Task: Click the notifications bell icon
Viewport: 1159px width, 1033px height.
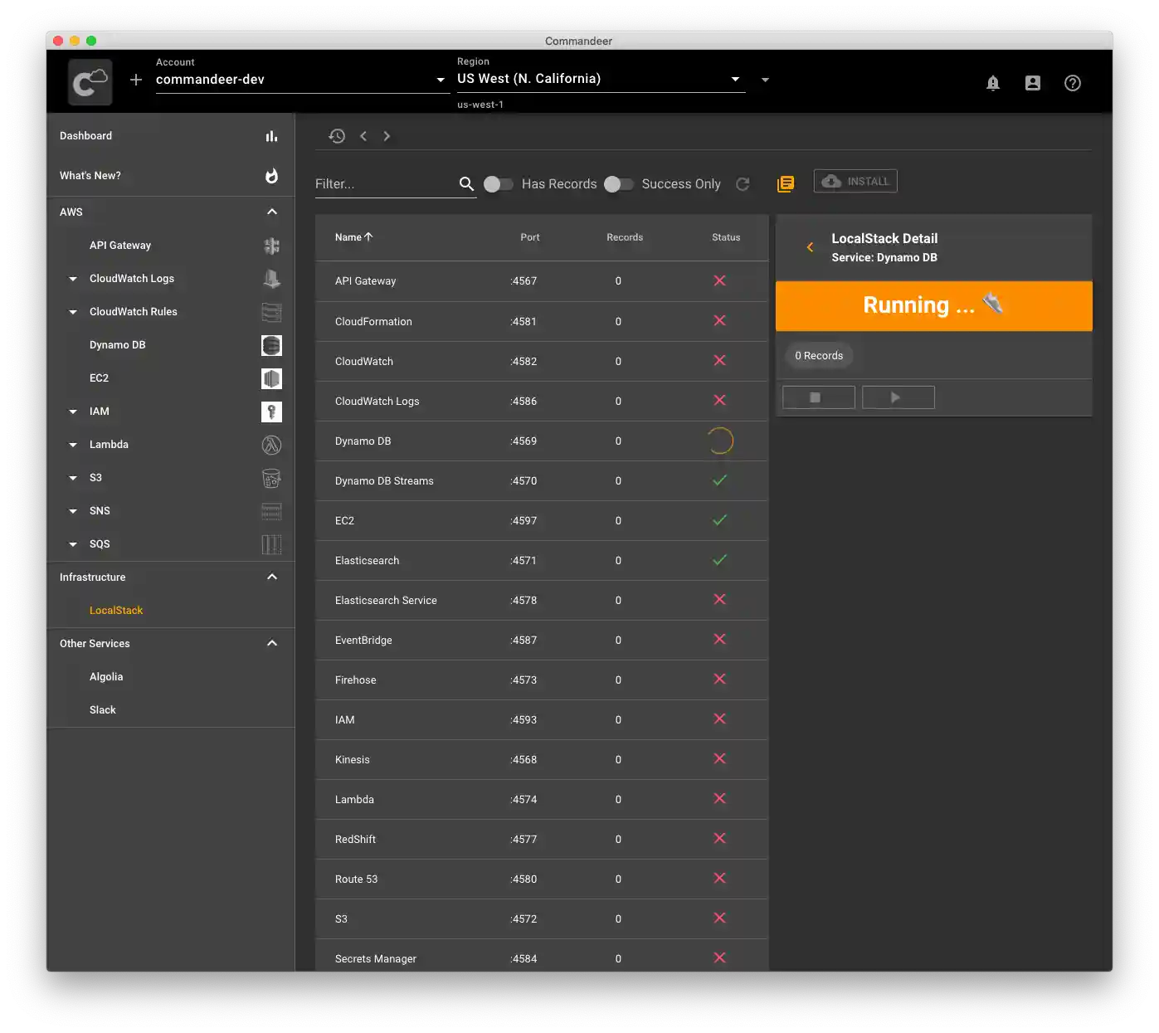Action: pos(992,83)
